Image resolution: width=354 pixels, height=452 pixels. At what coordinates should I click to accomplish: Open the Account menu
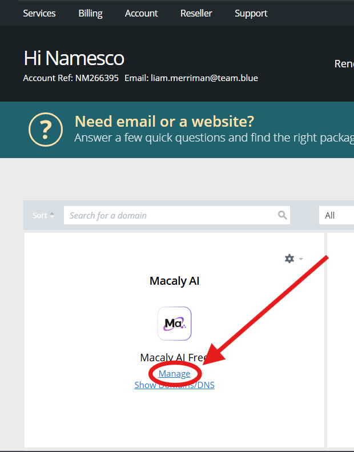tap(142, 13)
